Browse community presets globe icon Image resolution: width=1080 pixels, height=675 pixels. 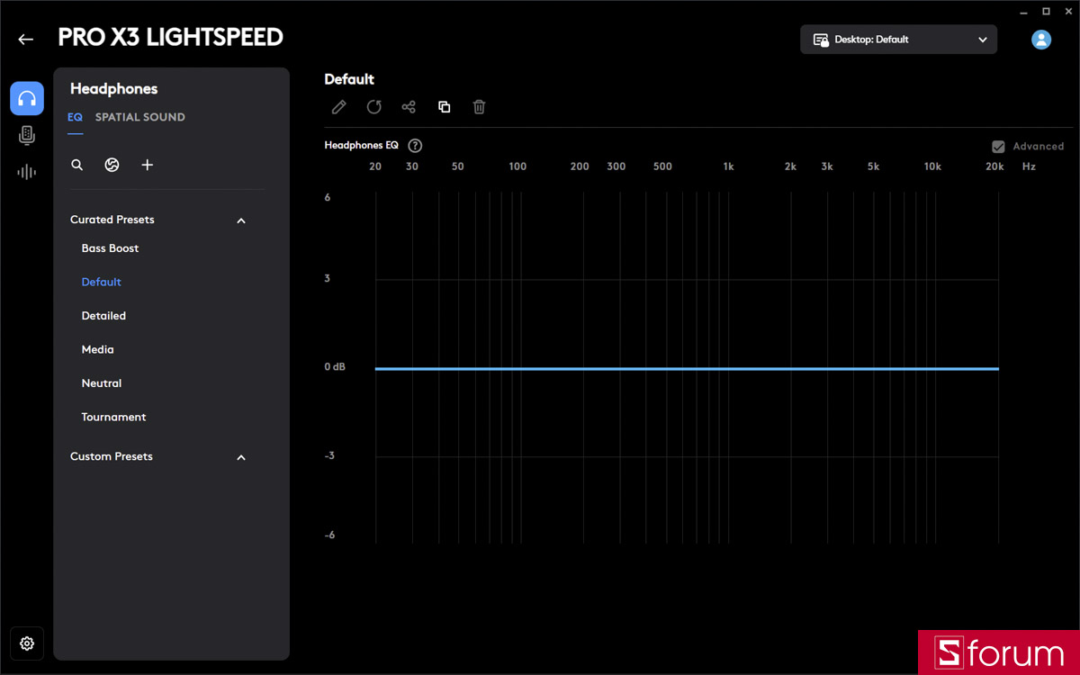tap(112, 165)
